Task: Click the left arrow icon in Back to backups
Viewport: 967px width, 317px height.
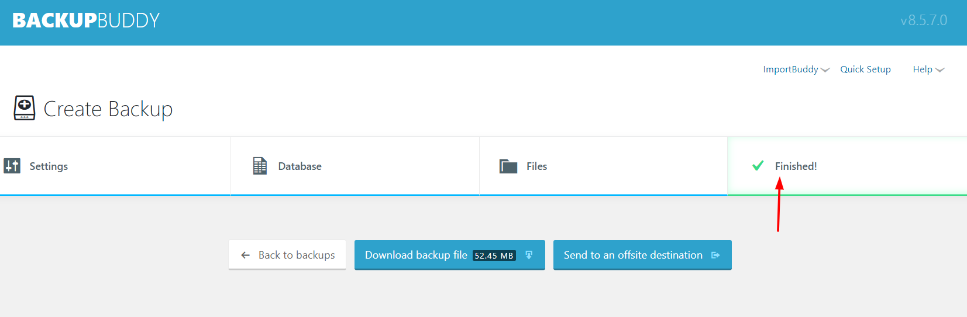Action: 245,255
